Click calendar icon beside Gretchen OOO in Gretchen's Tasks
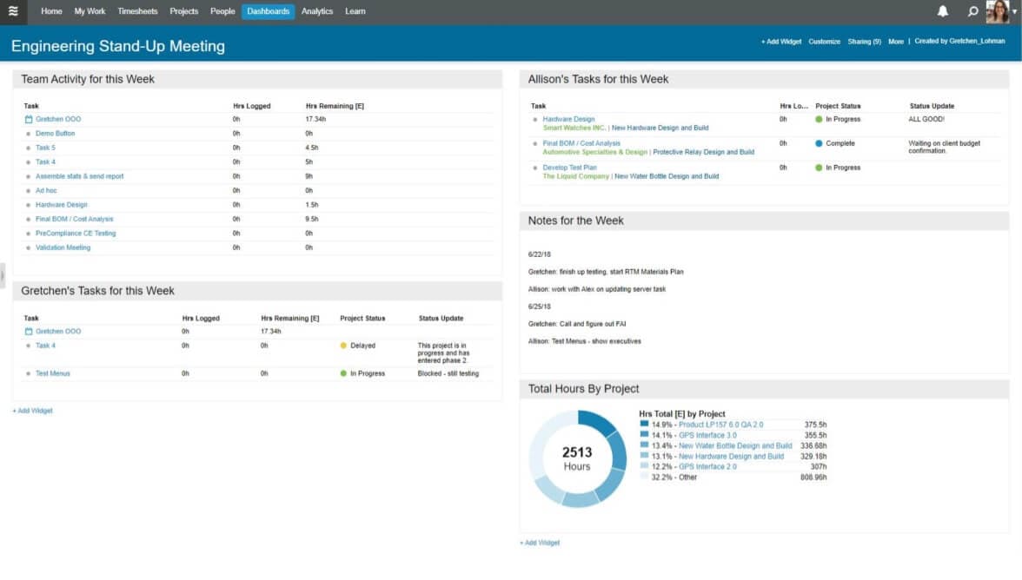Image resolution: width=1022 pixels, height=580 pixels. pos(28,332)
